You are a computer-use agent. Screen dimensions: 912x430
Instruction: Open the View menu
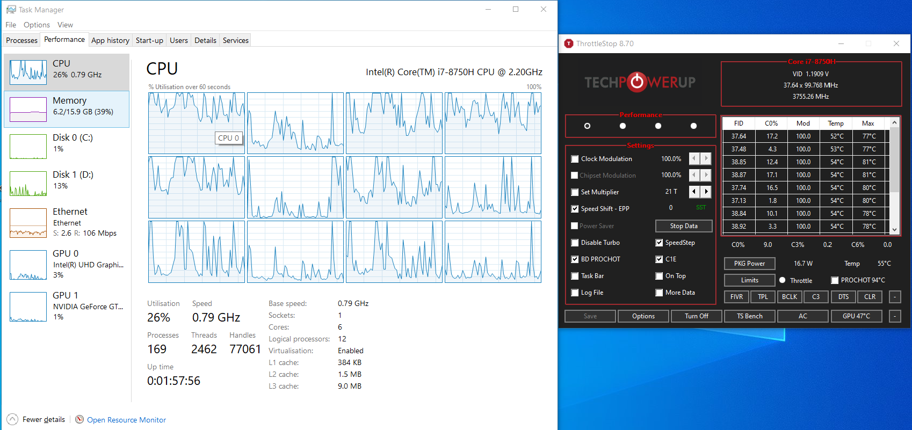(x=65, y=25)
